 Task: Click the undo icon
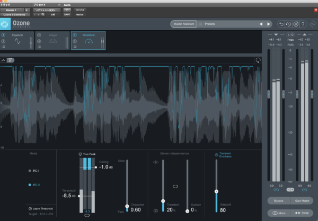(x=281, y=24)
